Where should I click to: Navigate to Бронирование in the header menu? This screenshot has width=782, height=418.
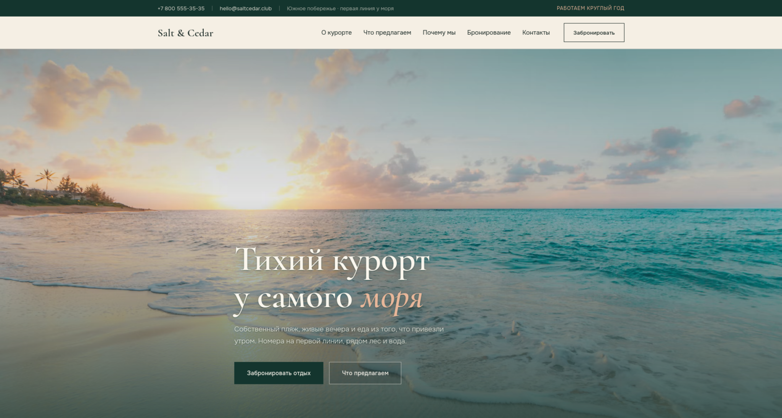pos(489,33)
